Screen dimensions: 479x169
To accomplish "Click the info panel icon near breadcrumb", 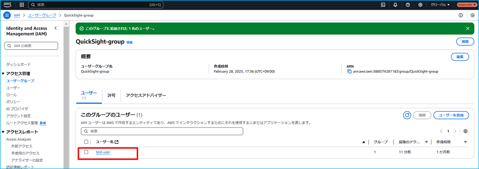I will click(x=461, y=15).
